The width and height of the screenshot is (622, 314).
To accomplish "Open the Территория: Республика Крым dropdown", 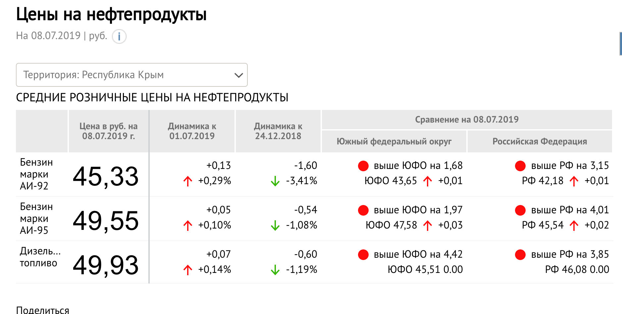I will pos(131,75).
